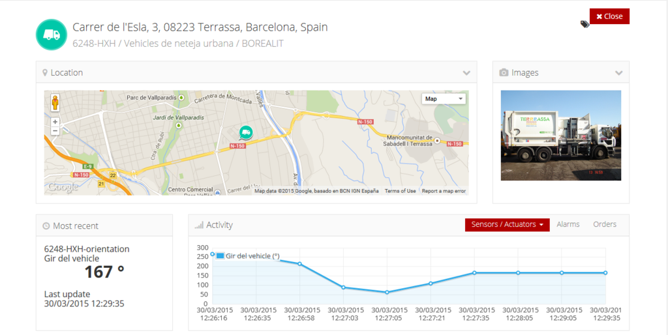The width and height of the screenshot is (668, 335).
Task: Click the clock icon in Most recent header
Action: pos(46,226)
